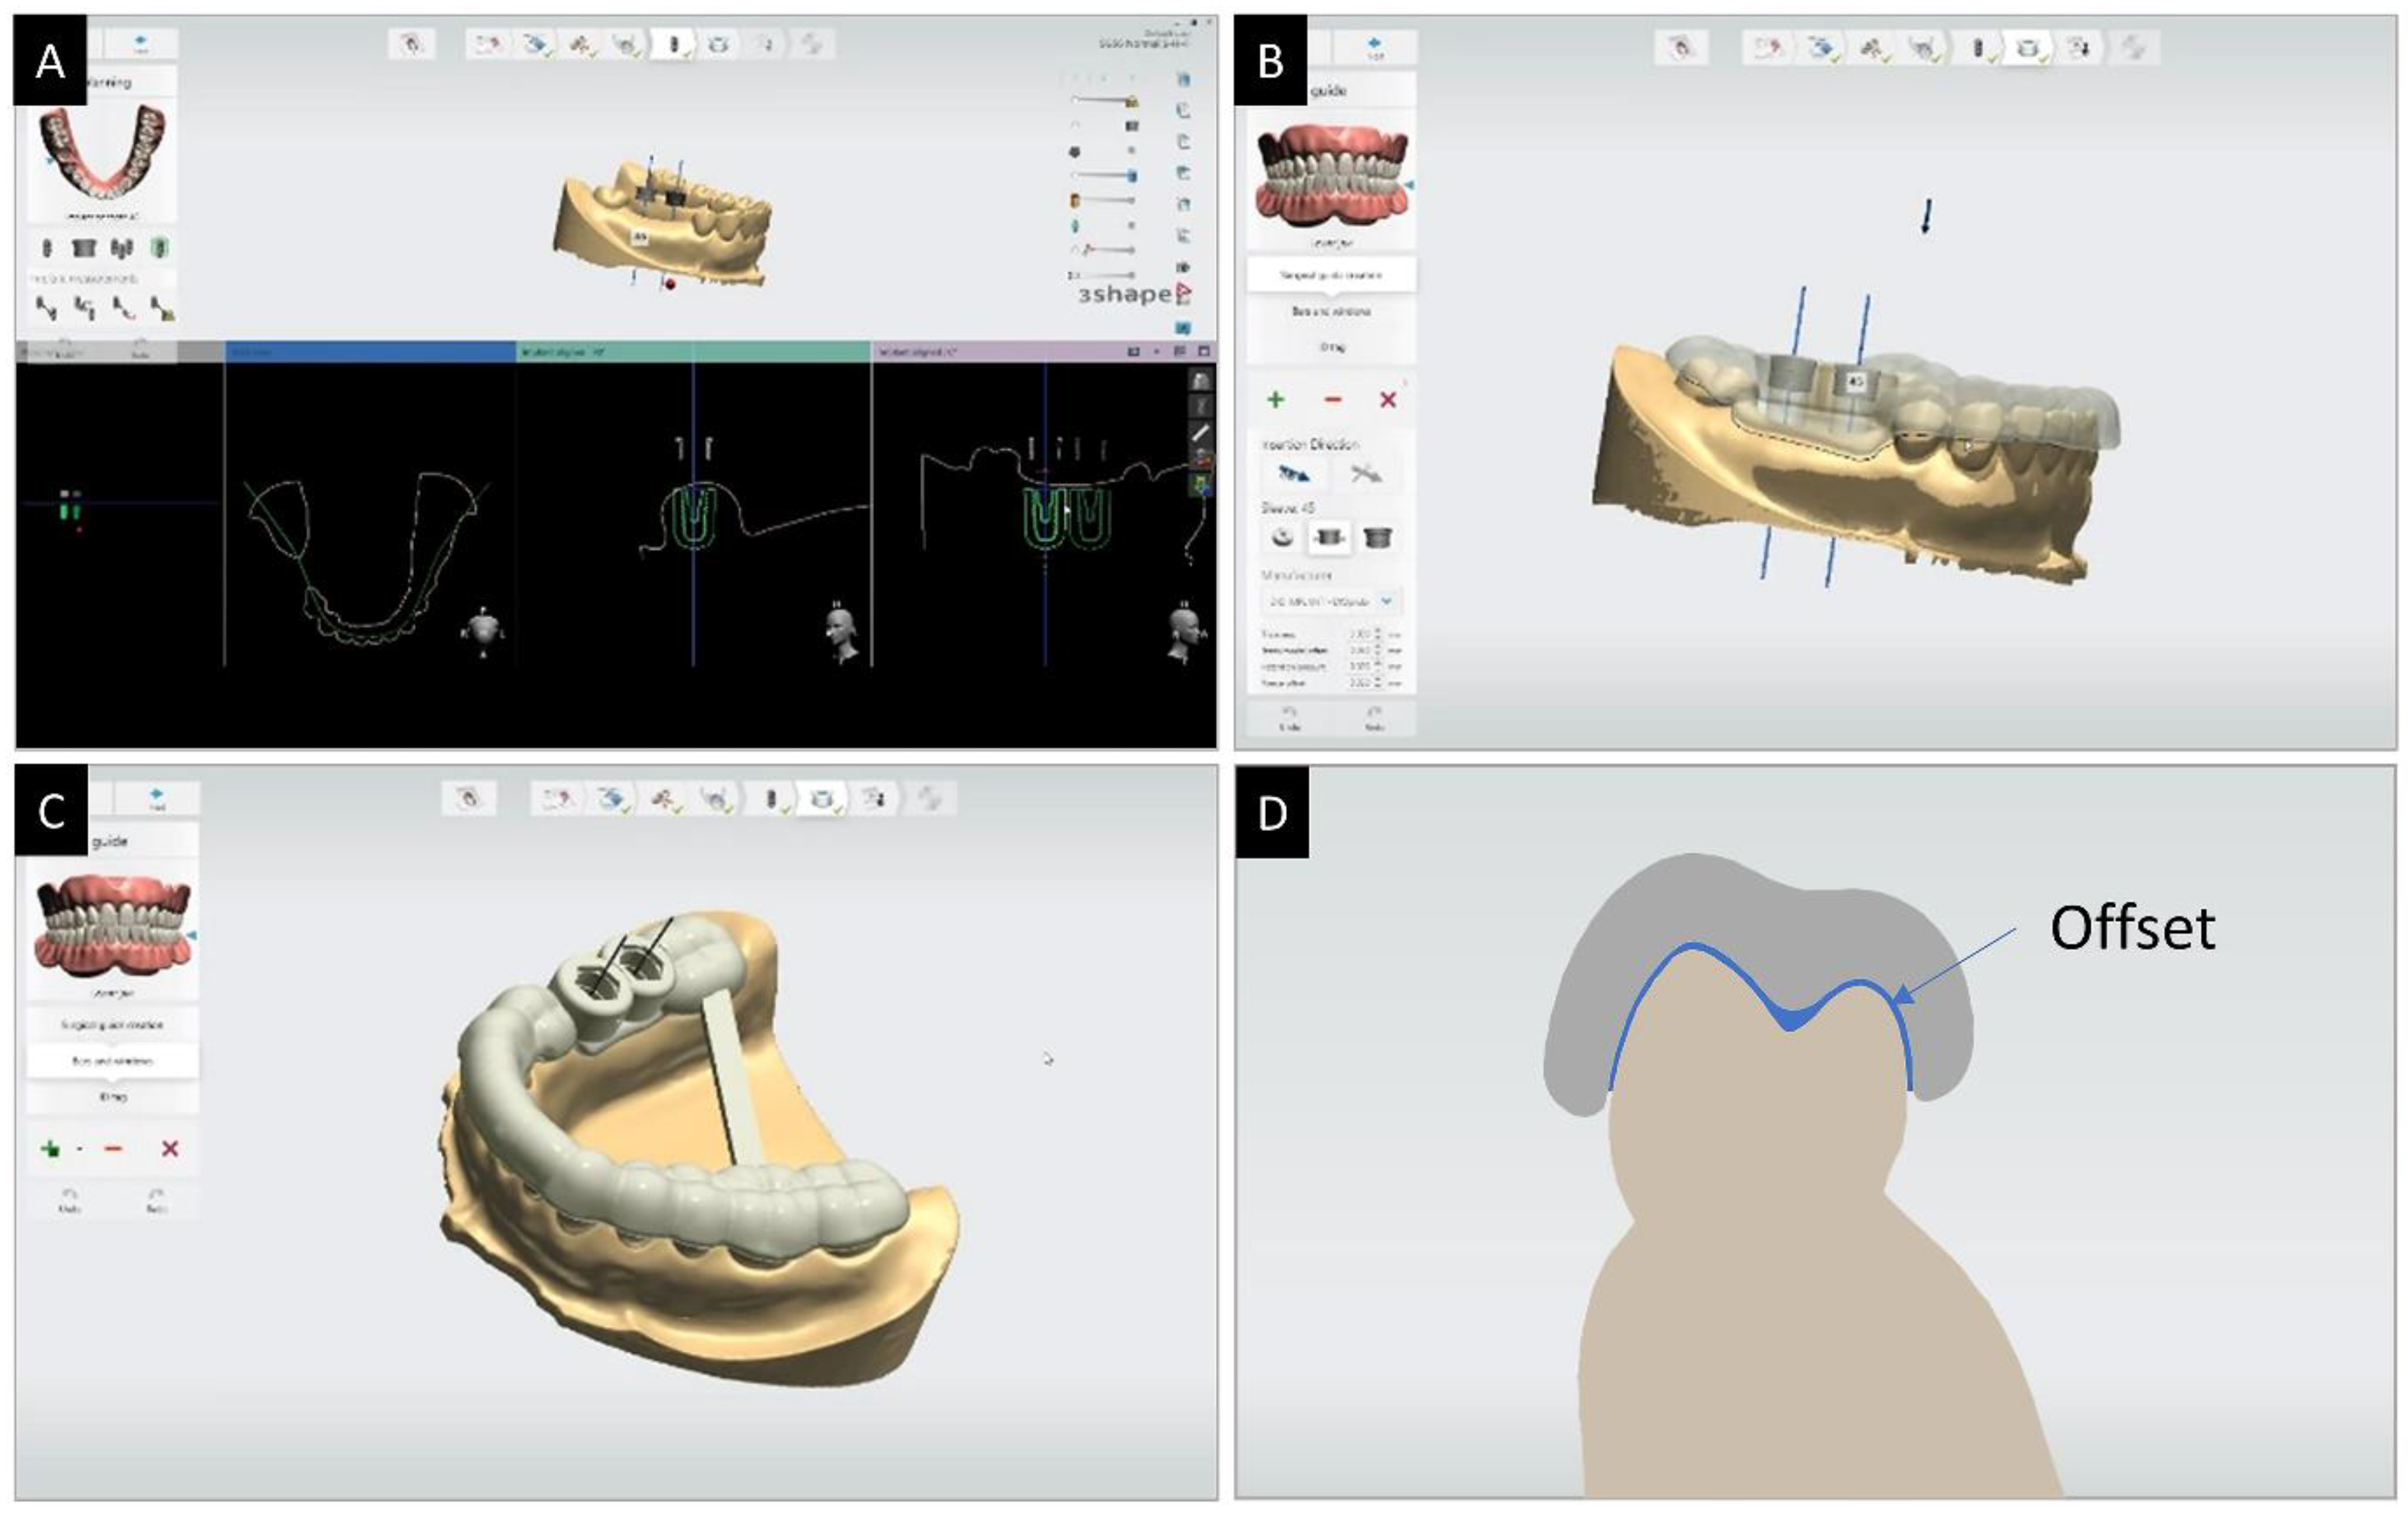The image size is (2408, 1517).
Task: Select the second insertion direction option in panel B
Action: [x=1366, y=474]
